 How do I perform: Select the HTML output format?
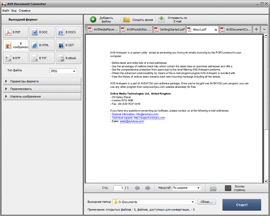tap(42, 45)
